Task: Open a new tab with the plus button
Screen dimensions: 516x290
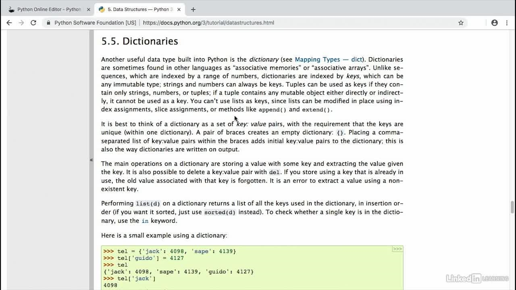Action: click(193, 9)
